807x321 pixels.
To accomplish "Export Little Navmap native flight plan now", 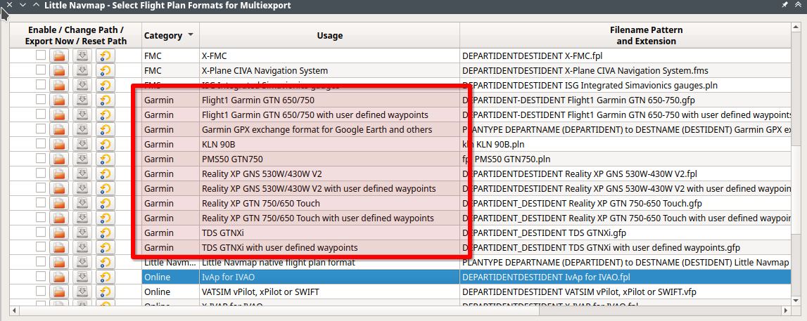I will 82,263.
